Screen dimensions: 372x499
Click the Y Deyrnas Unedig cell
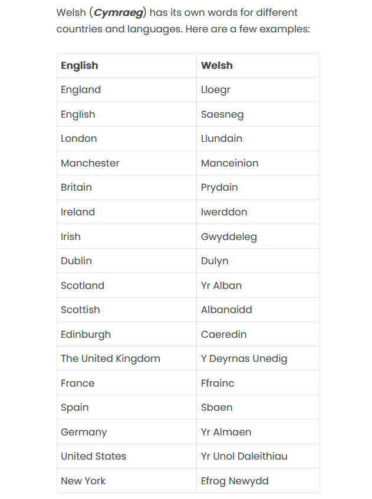tap(244, 359)
